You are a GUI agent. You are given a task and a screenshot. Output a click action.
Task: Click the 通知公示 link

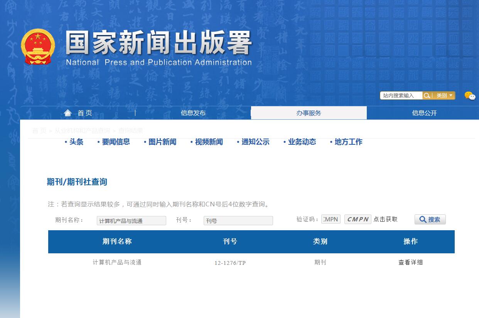point(255,142)
